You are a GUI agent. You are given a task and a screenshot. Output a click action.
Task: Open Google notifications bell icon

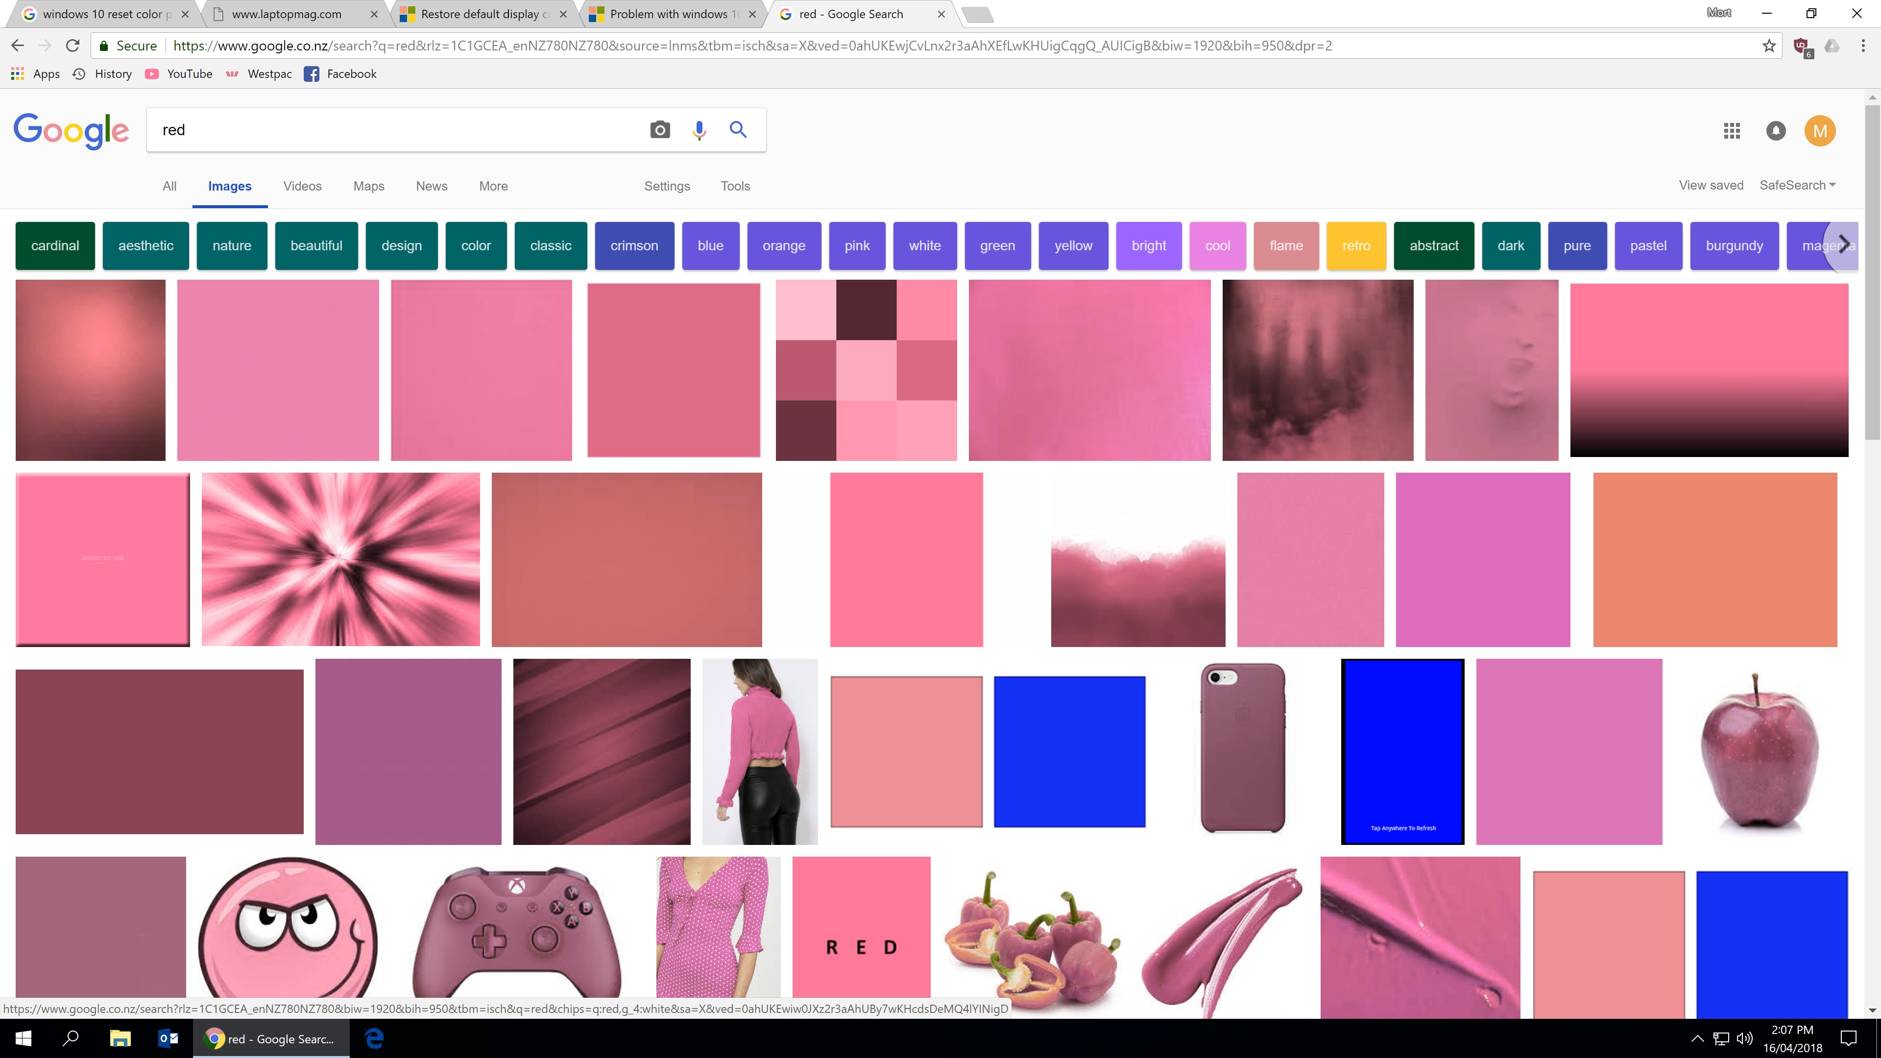[1776, 131]
